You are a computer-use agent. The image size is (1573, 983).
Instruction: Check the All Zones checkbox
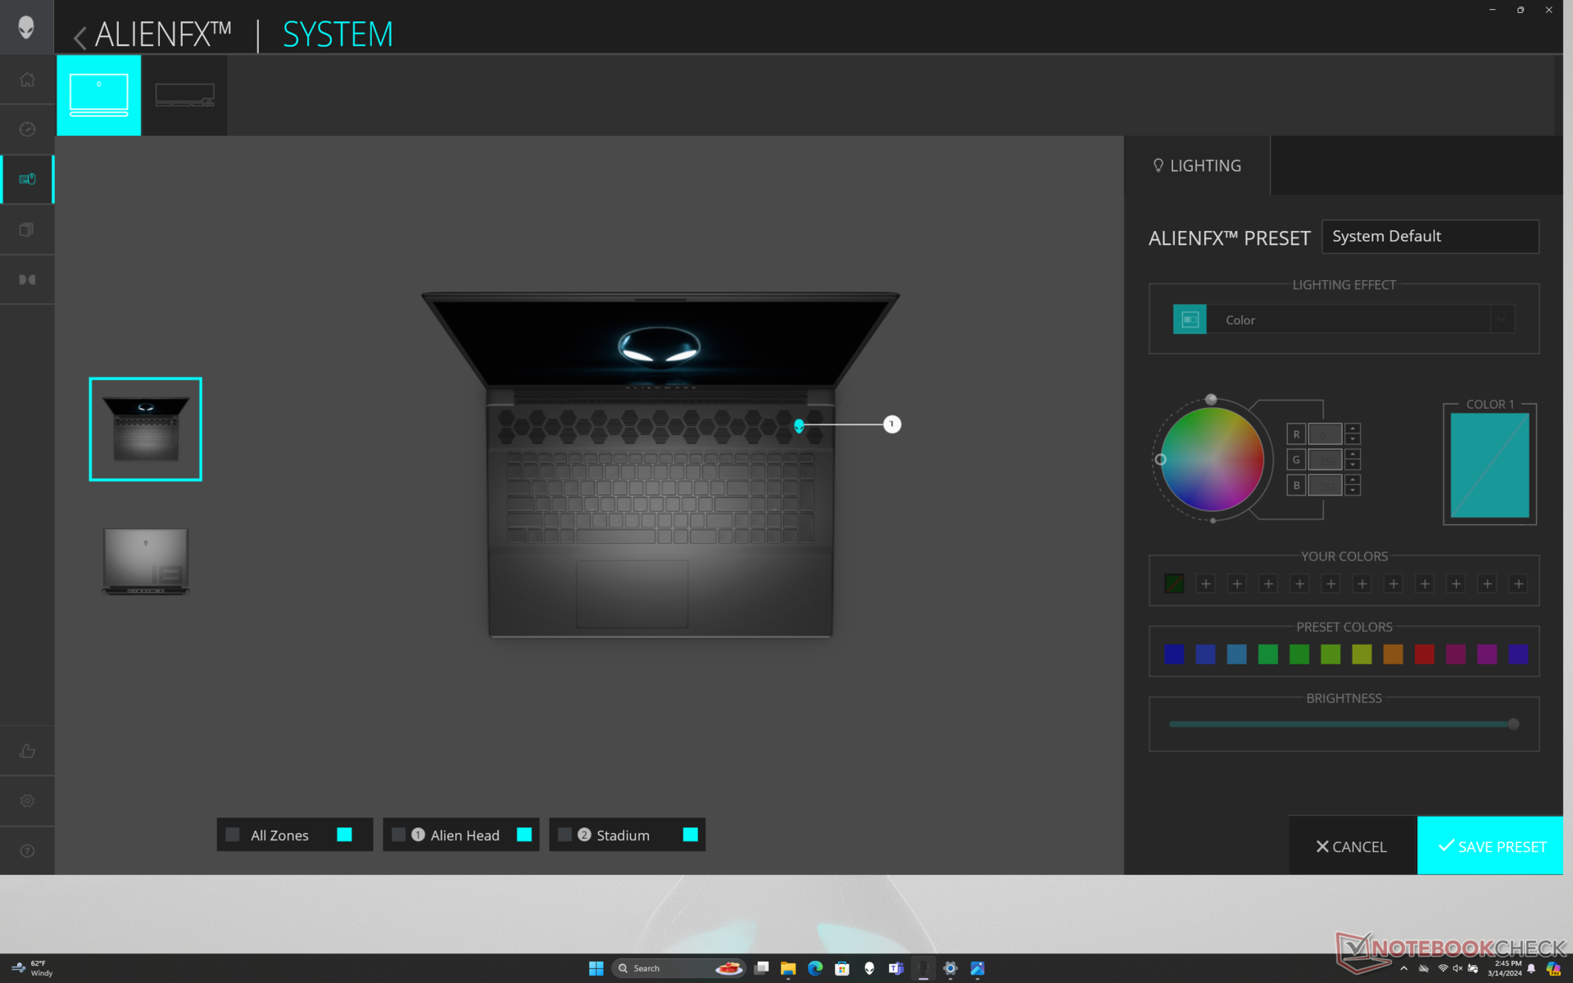[233, 835]
